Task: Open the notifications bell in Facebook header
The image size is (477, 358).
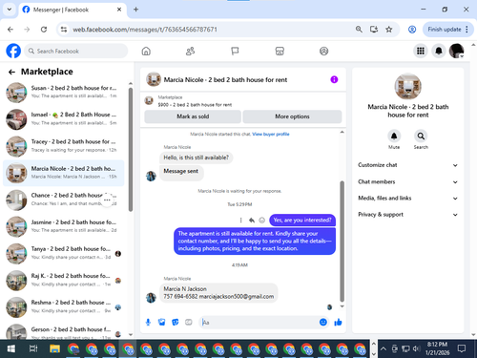Action: (439, 51)
